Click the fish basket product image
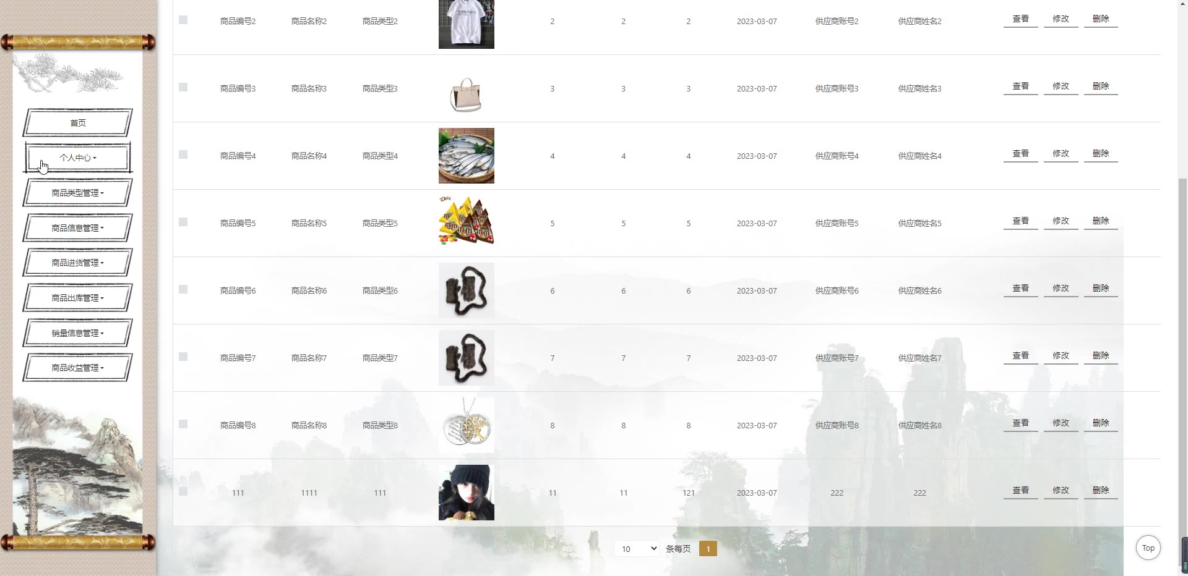Image resolution: width=1188 pixels, height=576 pixels. pyautogui.click(x=466, y=156)
